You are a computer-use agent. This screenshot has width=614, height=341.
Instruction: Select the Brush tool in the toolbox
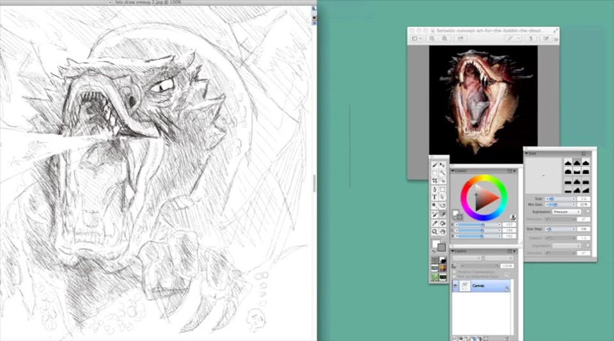(x=435, y=165)
